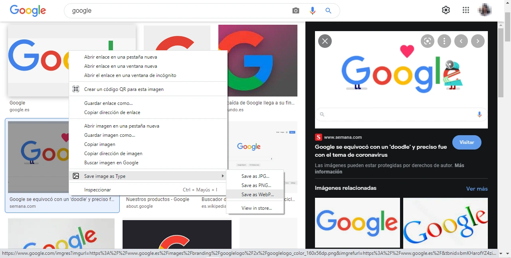Open the settings gear icon

coord(446,10)
